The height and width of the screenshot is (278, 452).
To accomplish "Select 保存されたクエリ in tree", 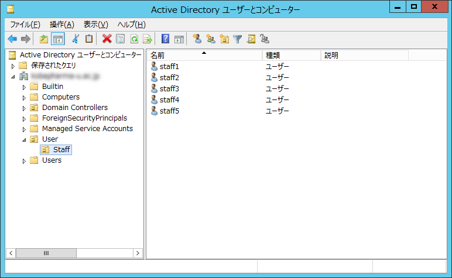I will [53, 66].
